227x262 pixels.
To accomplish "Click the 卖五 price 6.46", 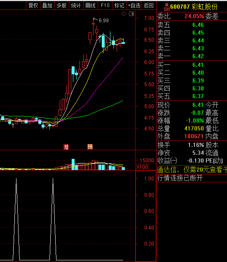I will coord(198,25).
